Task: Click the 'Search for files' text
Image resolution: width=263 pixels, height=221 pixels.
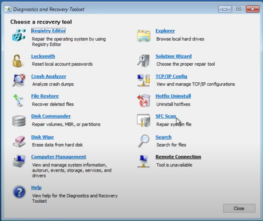Action: (x=171, y=145)
